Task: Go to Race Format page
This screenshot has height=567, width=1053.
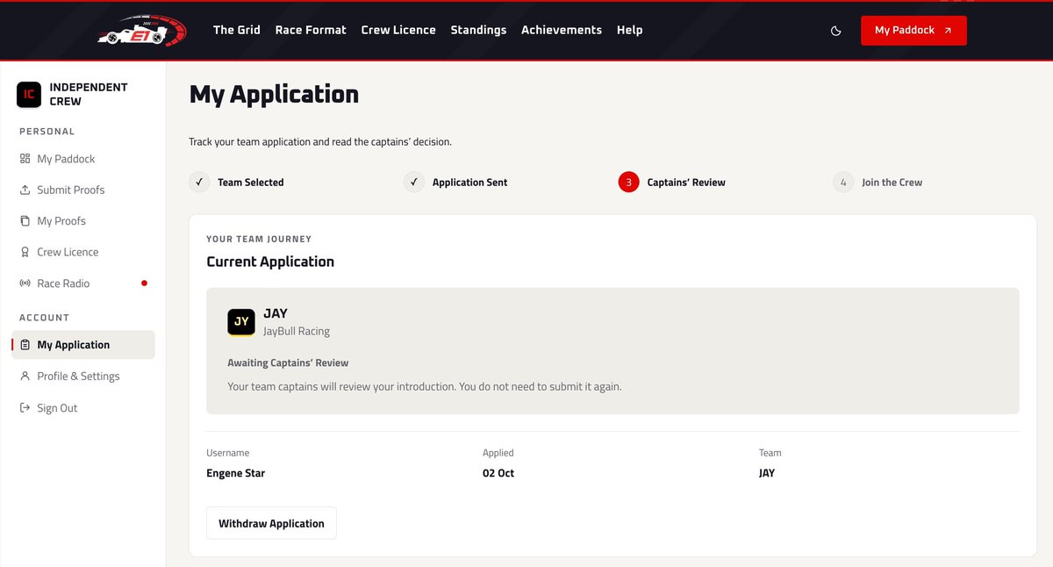Action: click(311, 30)
